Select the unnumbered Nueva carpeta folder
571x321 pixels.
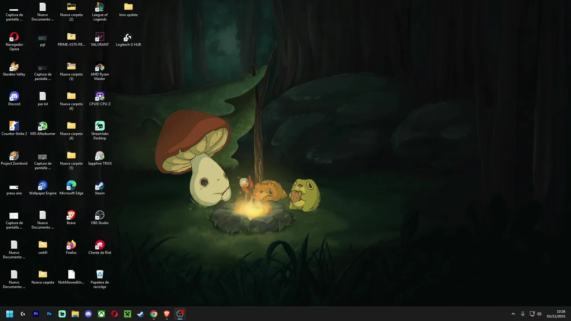pos(43,277)
